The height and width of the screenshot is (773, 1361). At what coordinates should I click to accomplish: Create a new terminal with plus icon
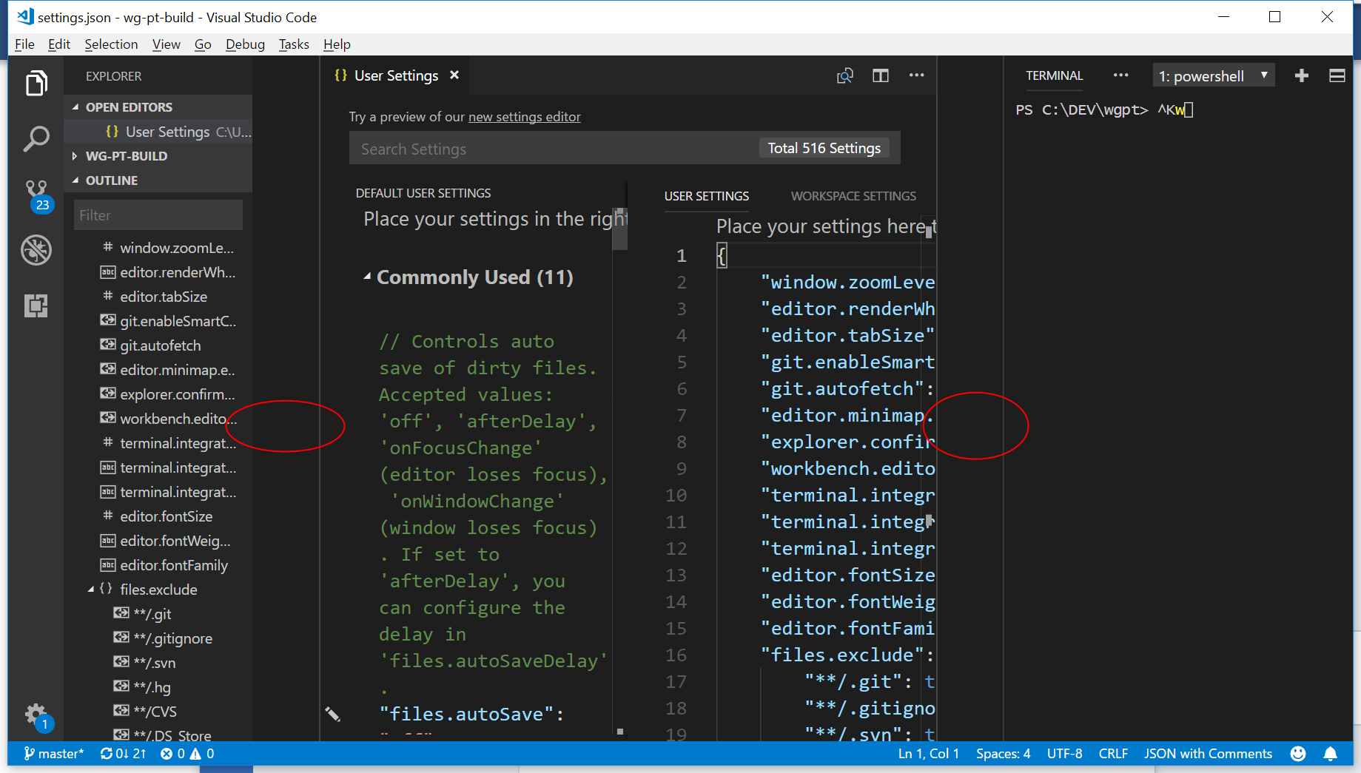(1302, 75)
